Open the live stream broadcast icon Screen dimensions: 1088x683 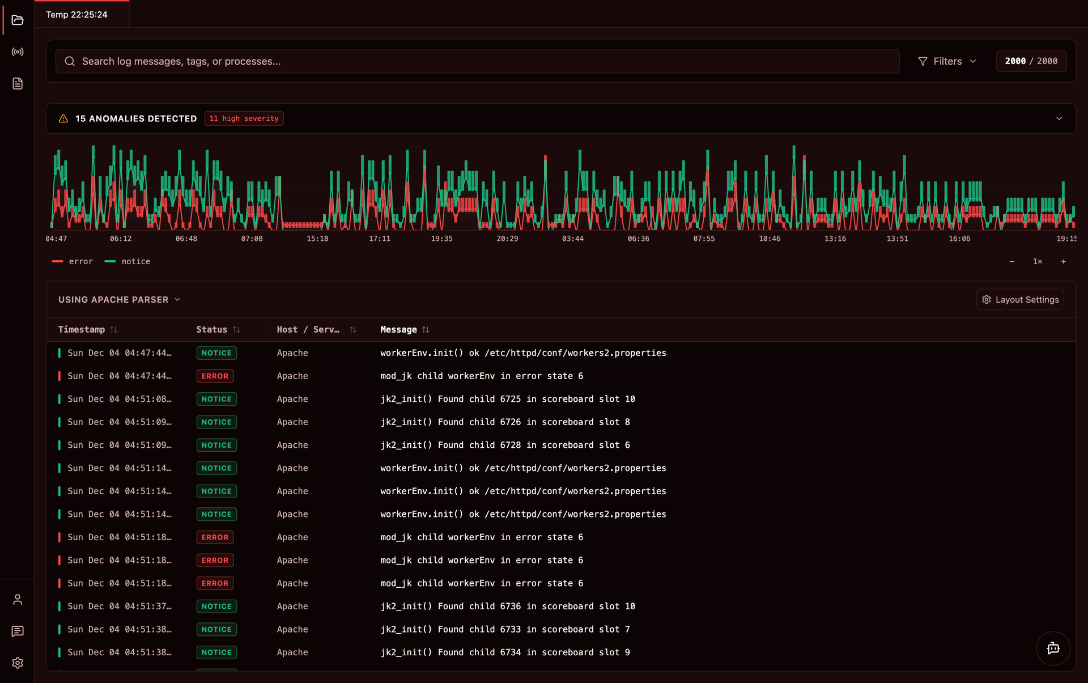[18, 52]
